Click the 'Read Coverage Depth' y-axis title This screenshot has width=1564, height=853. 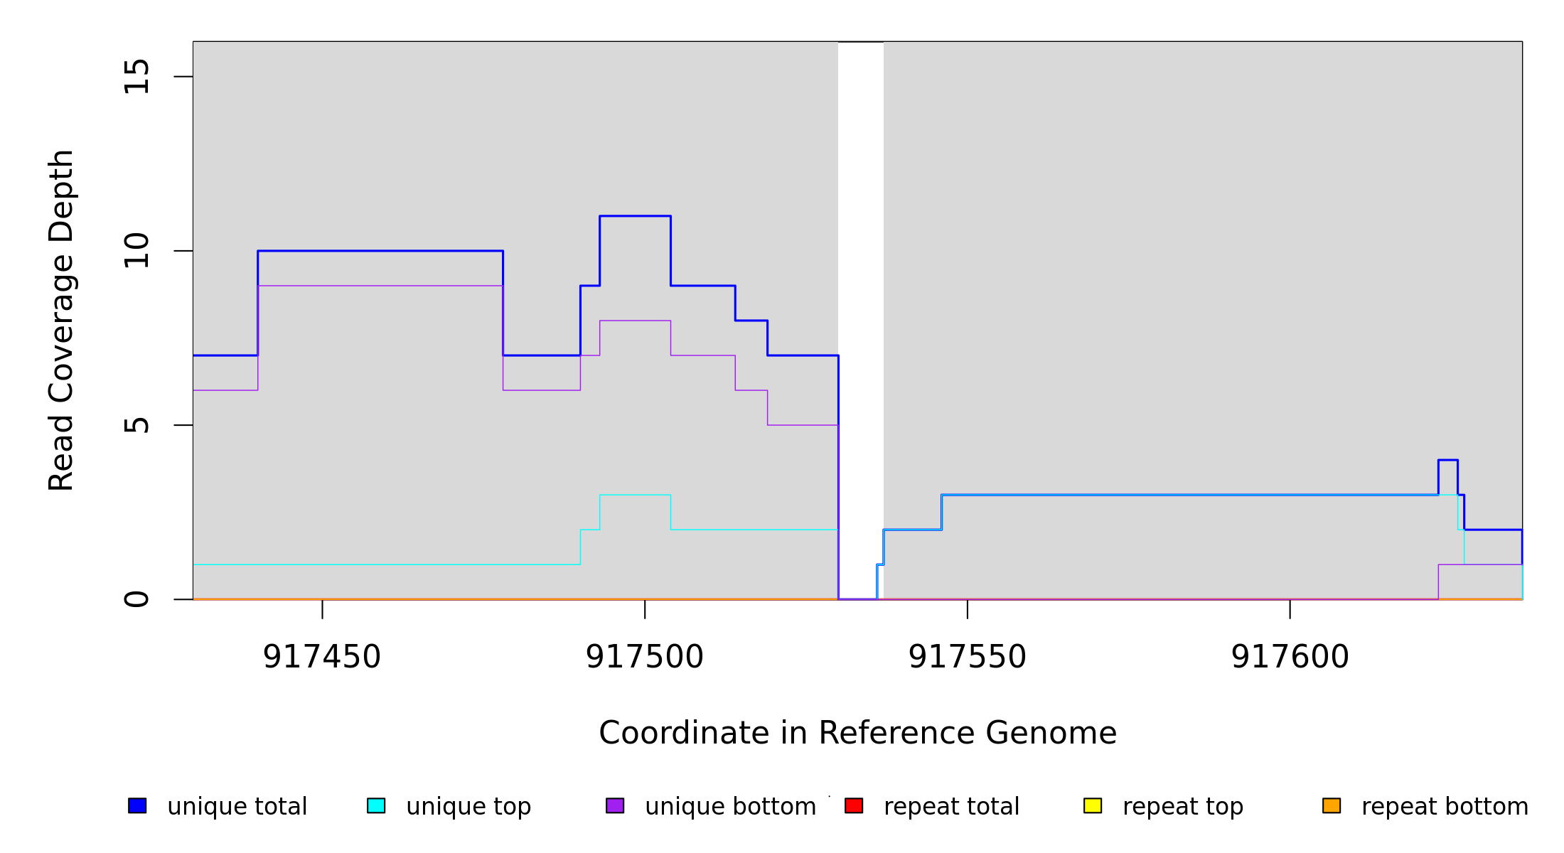pyautogui.click(x=61, y=320)
